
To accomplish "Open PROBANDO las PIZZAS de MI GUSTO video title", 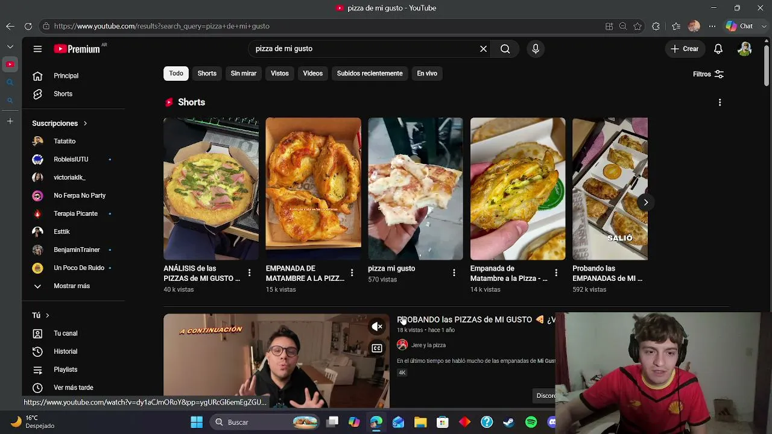I will (x=476, y=319).
